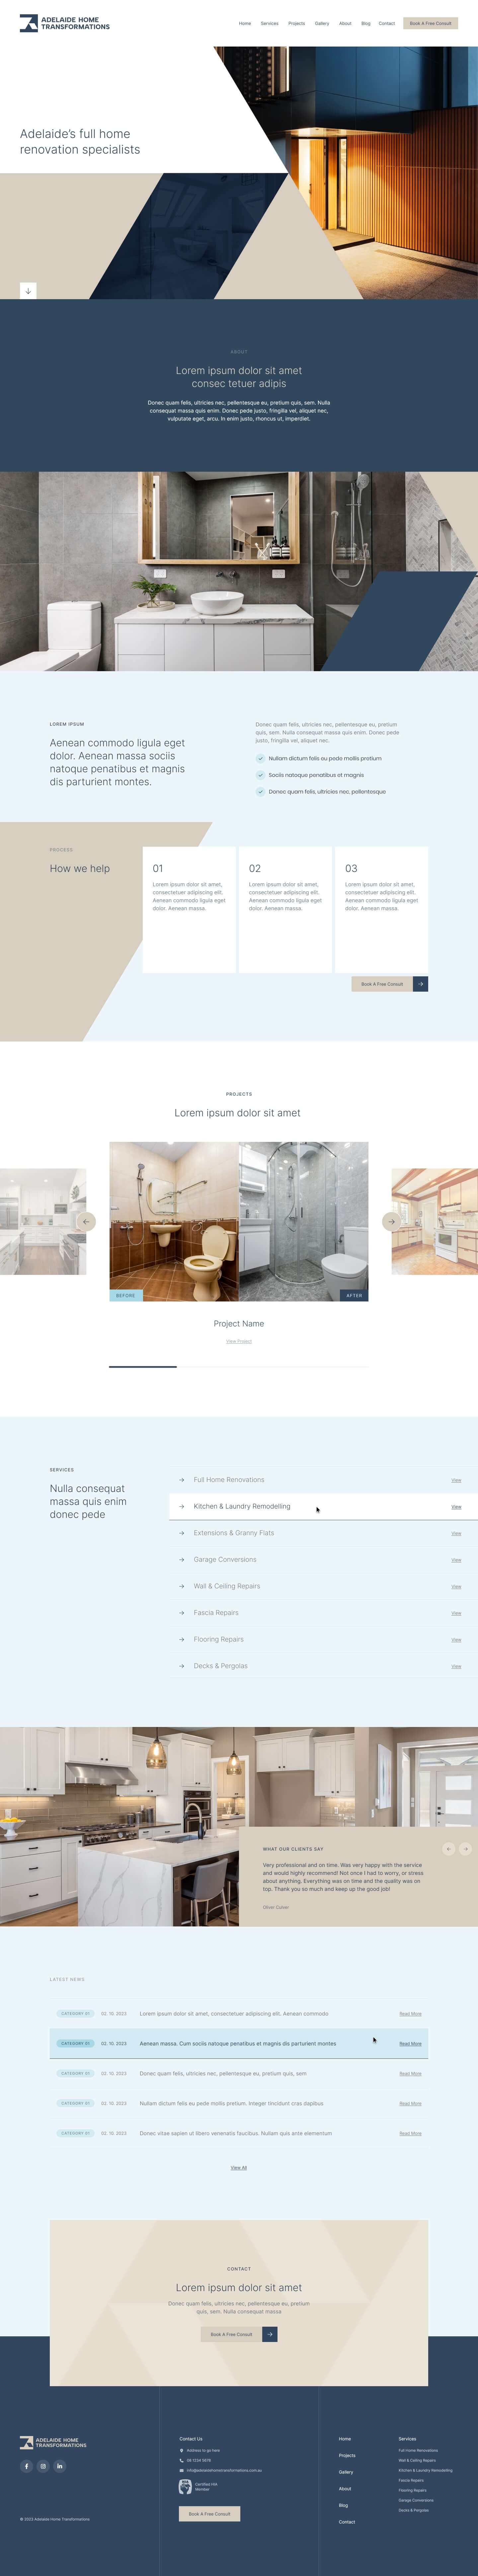This screenshot has height=2576, width=478.
Task: Click Read More for 'Donec quam felis' news
Action: 410,2074
